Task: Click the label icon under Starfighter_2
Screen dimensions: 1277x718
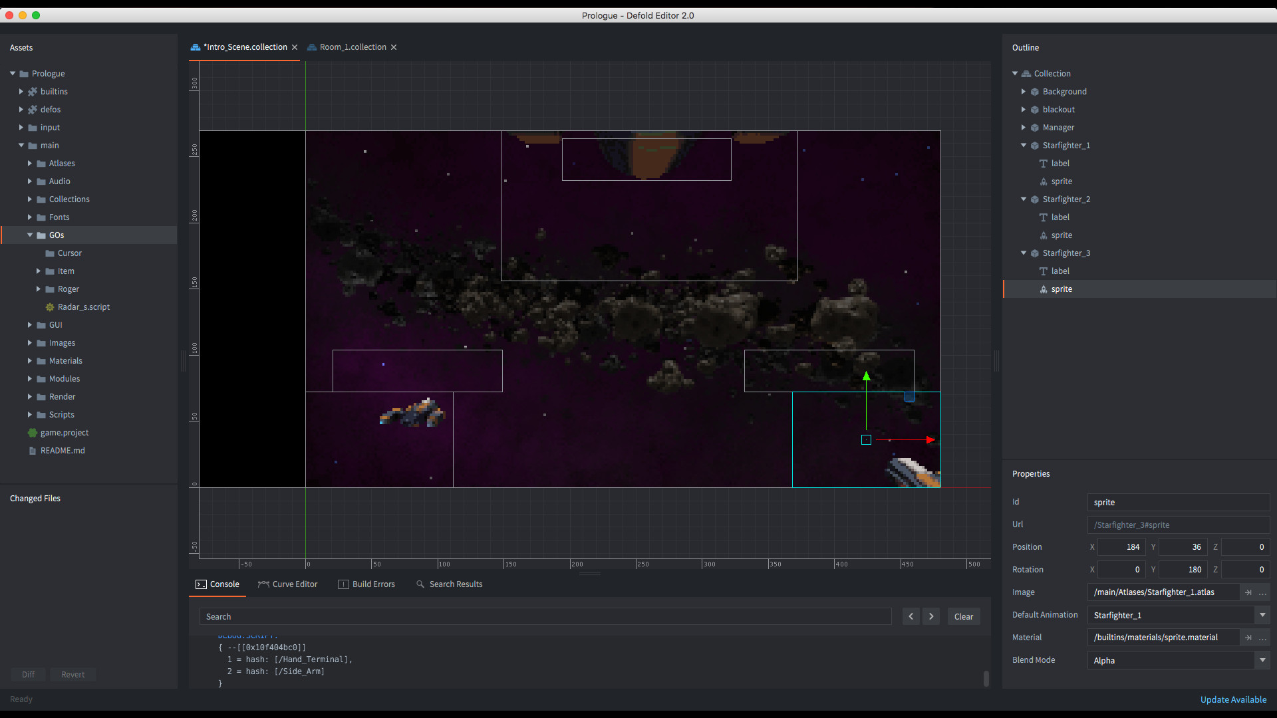Action: 1045,217
